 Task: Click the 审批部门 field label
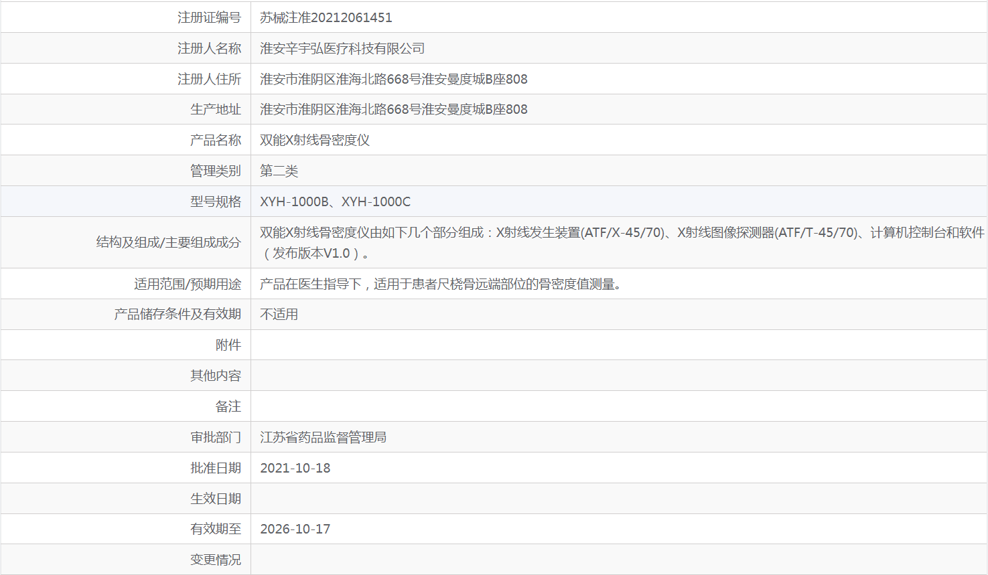pos(216,437)
